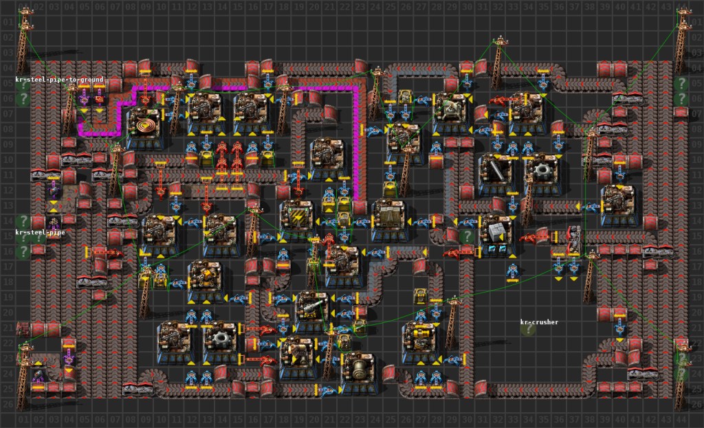This screenshot has width=704, height=428.
Task: Select gear wheel assembler beside the iron stick assembler
Action: 542,174
